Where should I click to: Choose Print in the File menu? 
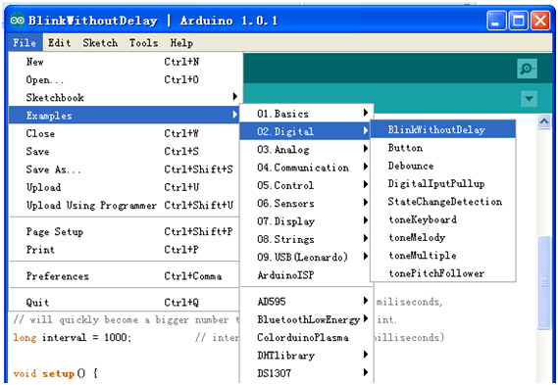click(124, 250)
